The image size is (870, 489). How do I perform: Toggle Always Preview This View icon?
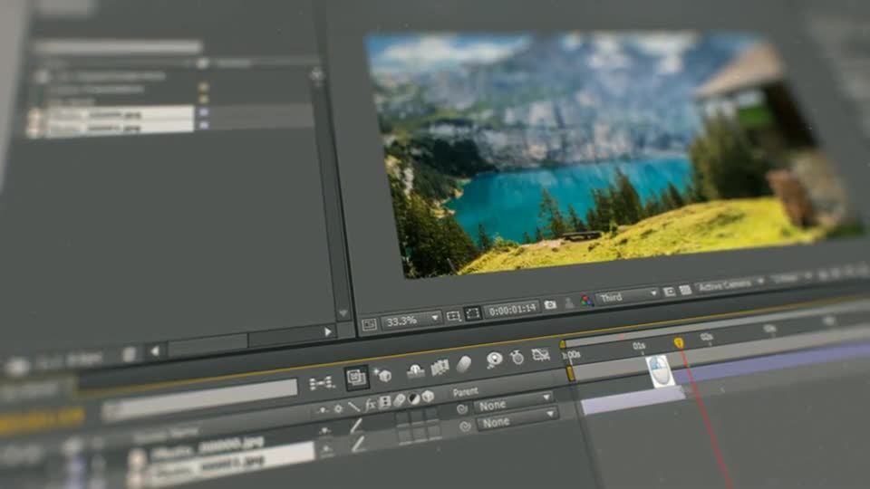(x=369, y=325)
